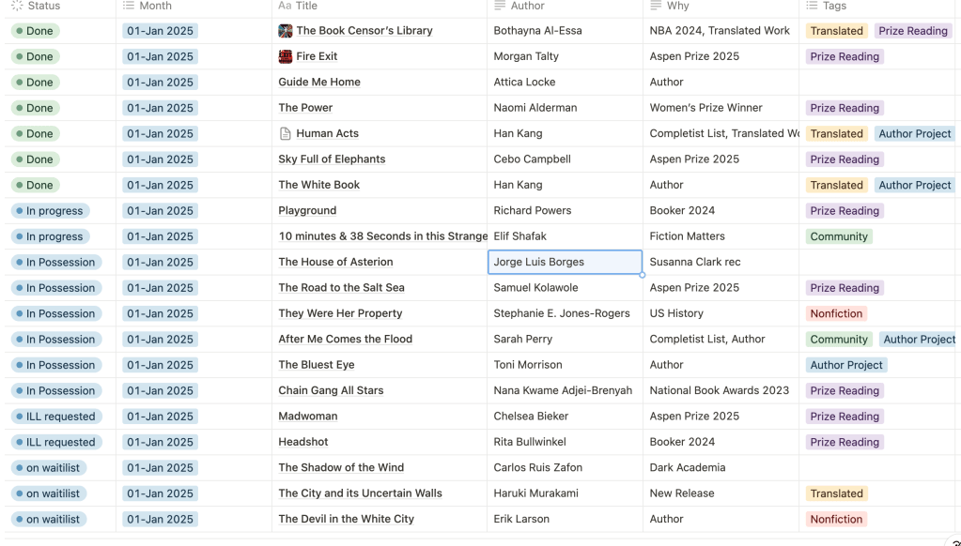
Task: Click the Month column list icon
Action: click(x=130, y=6)
